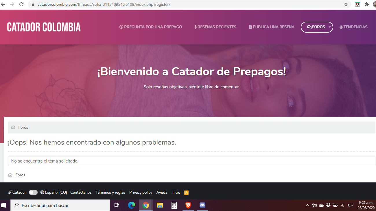This screenshot has height=211, width=376.
Task: Open the red shield extension icon
Action: 357,4
